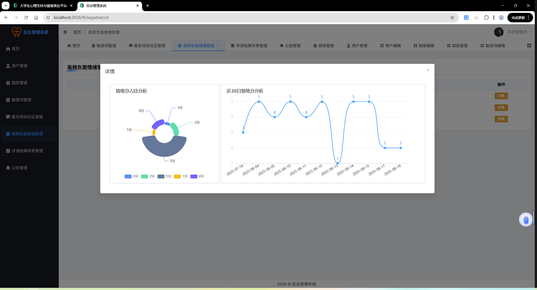Collapse the sidebar with hamburger icon
The image size is (537, 290).
pyautogui.click(x=65, y=32)
